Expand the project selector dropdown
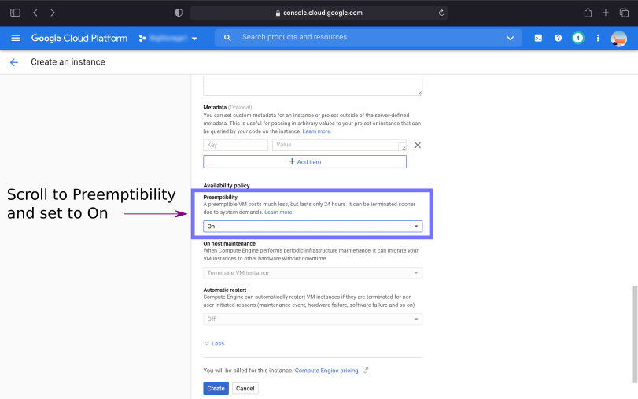The height and width of the screenshot is (399, 638). (168, 38)
